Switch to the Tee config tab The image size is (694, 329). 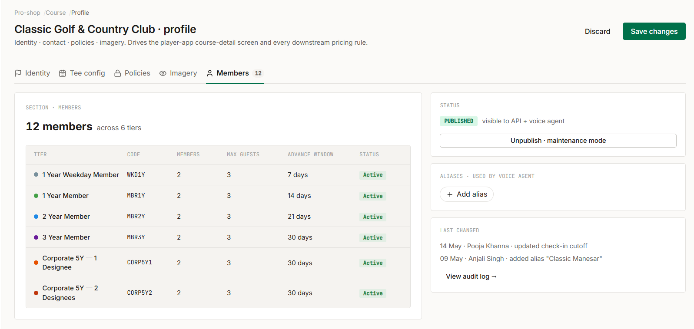(82, 73)
